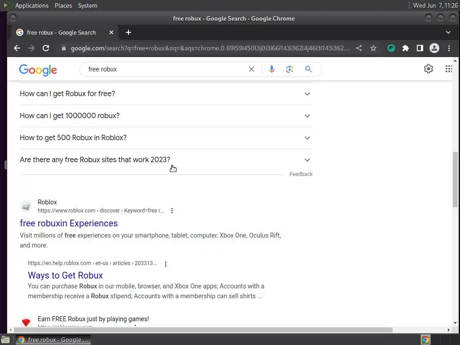Expand 'Are there any free Robux sites' question
This screenshot has height=345, width=460.
166,160
